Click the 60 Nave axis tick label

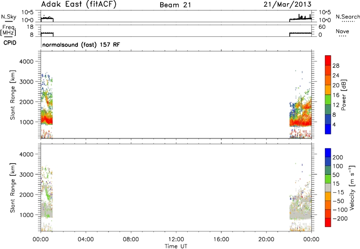(x=322, y=27)
